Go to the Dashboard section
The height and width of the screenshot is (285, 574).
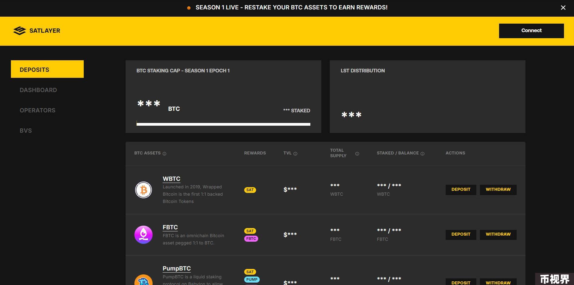38,90
